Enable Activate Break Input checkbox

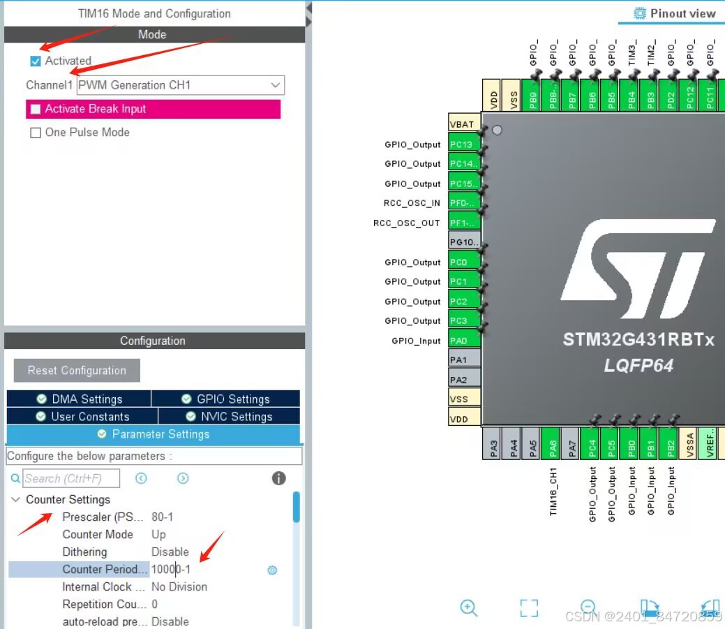pos(35,109)
